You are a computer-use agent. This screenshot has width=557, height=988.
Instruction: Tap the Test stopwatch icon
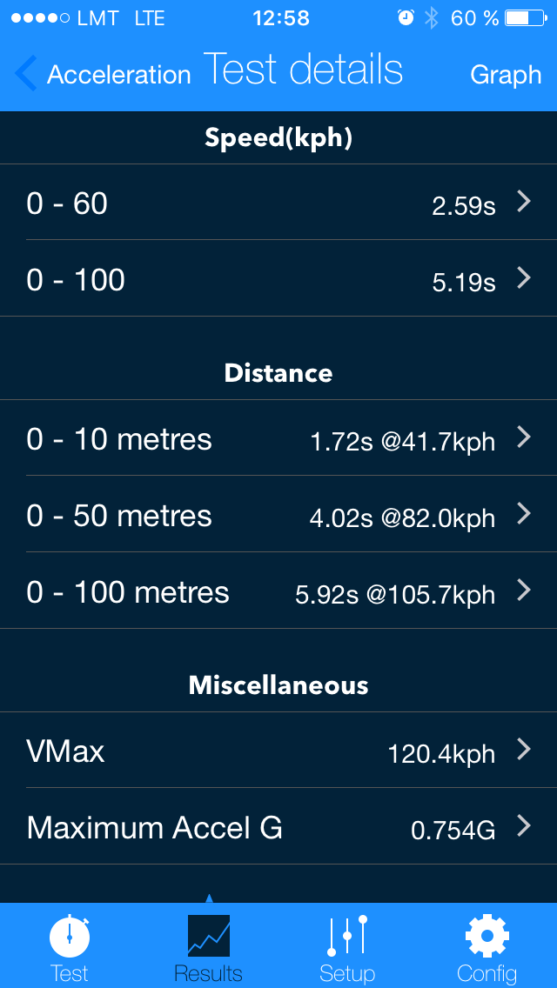coord(70,938)
